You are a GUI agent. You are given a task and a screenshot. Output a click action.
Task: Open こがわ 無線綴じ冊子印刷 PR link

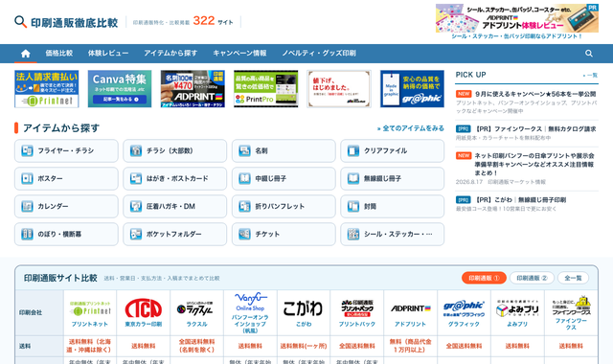(x=520, y=200)
